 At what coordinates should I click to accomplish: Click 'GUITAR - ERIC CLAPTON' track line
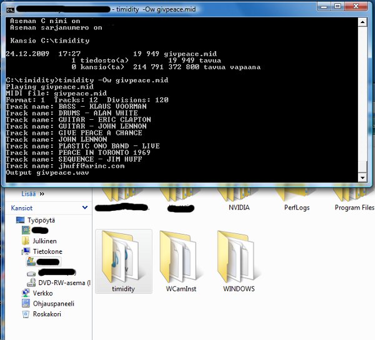[78, 120]
